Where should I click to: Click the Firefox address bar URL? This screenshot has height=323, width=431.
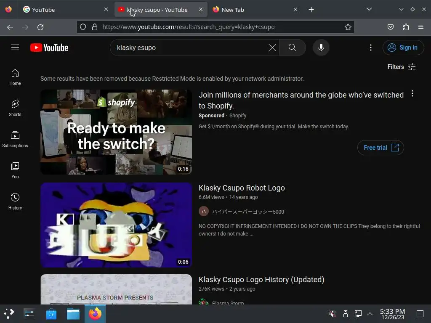[188, 27]
